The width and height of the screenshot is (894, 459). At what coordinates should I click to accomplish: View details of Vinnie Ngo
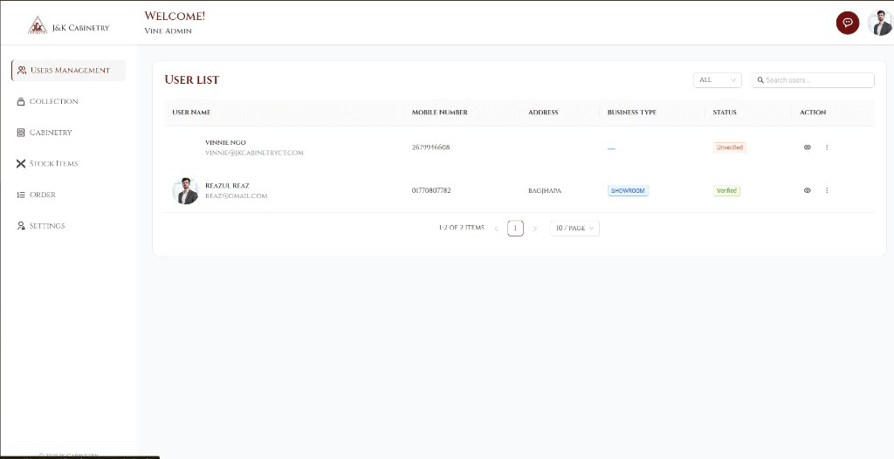pos(808,147)
